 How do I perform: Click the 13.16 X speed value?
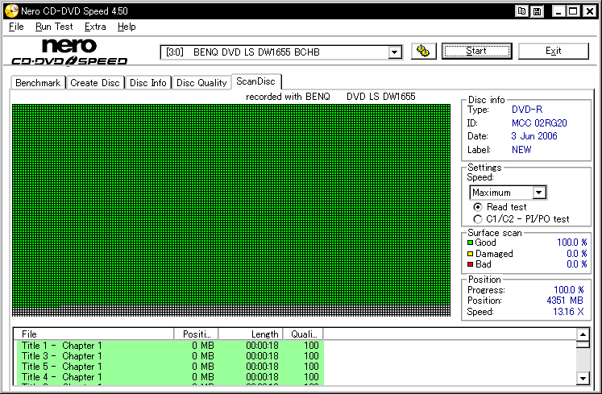(x=568, y=312)
